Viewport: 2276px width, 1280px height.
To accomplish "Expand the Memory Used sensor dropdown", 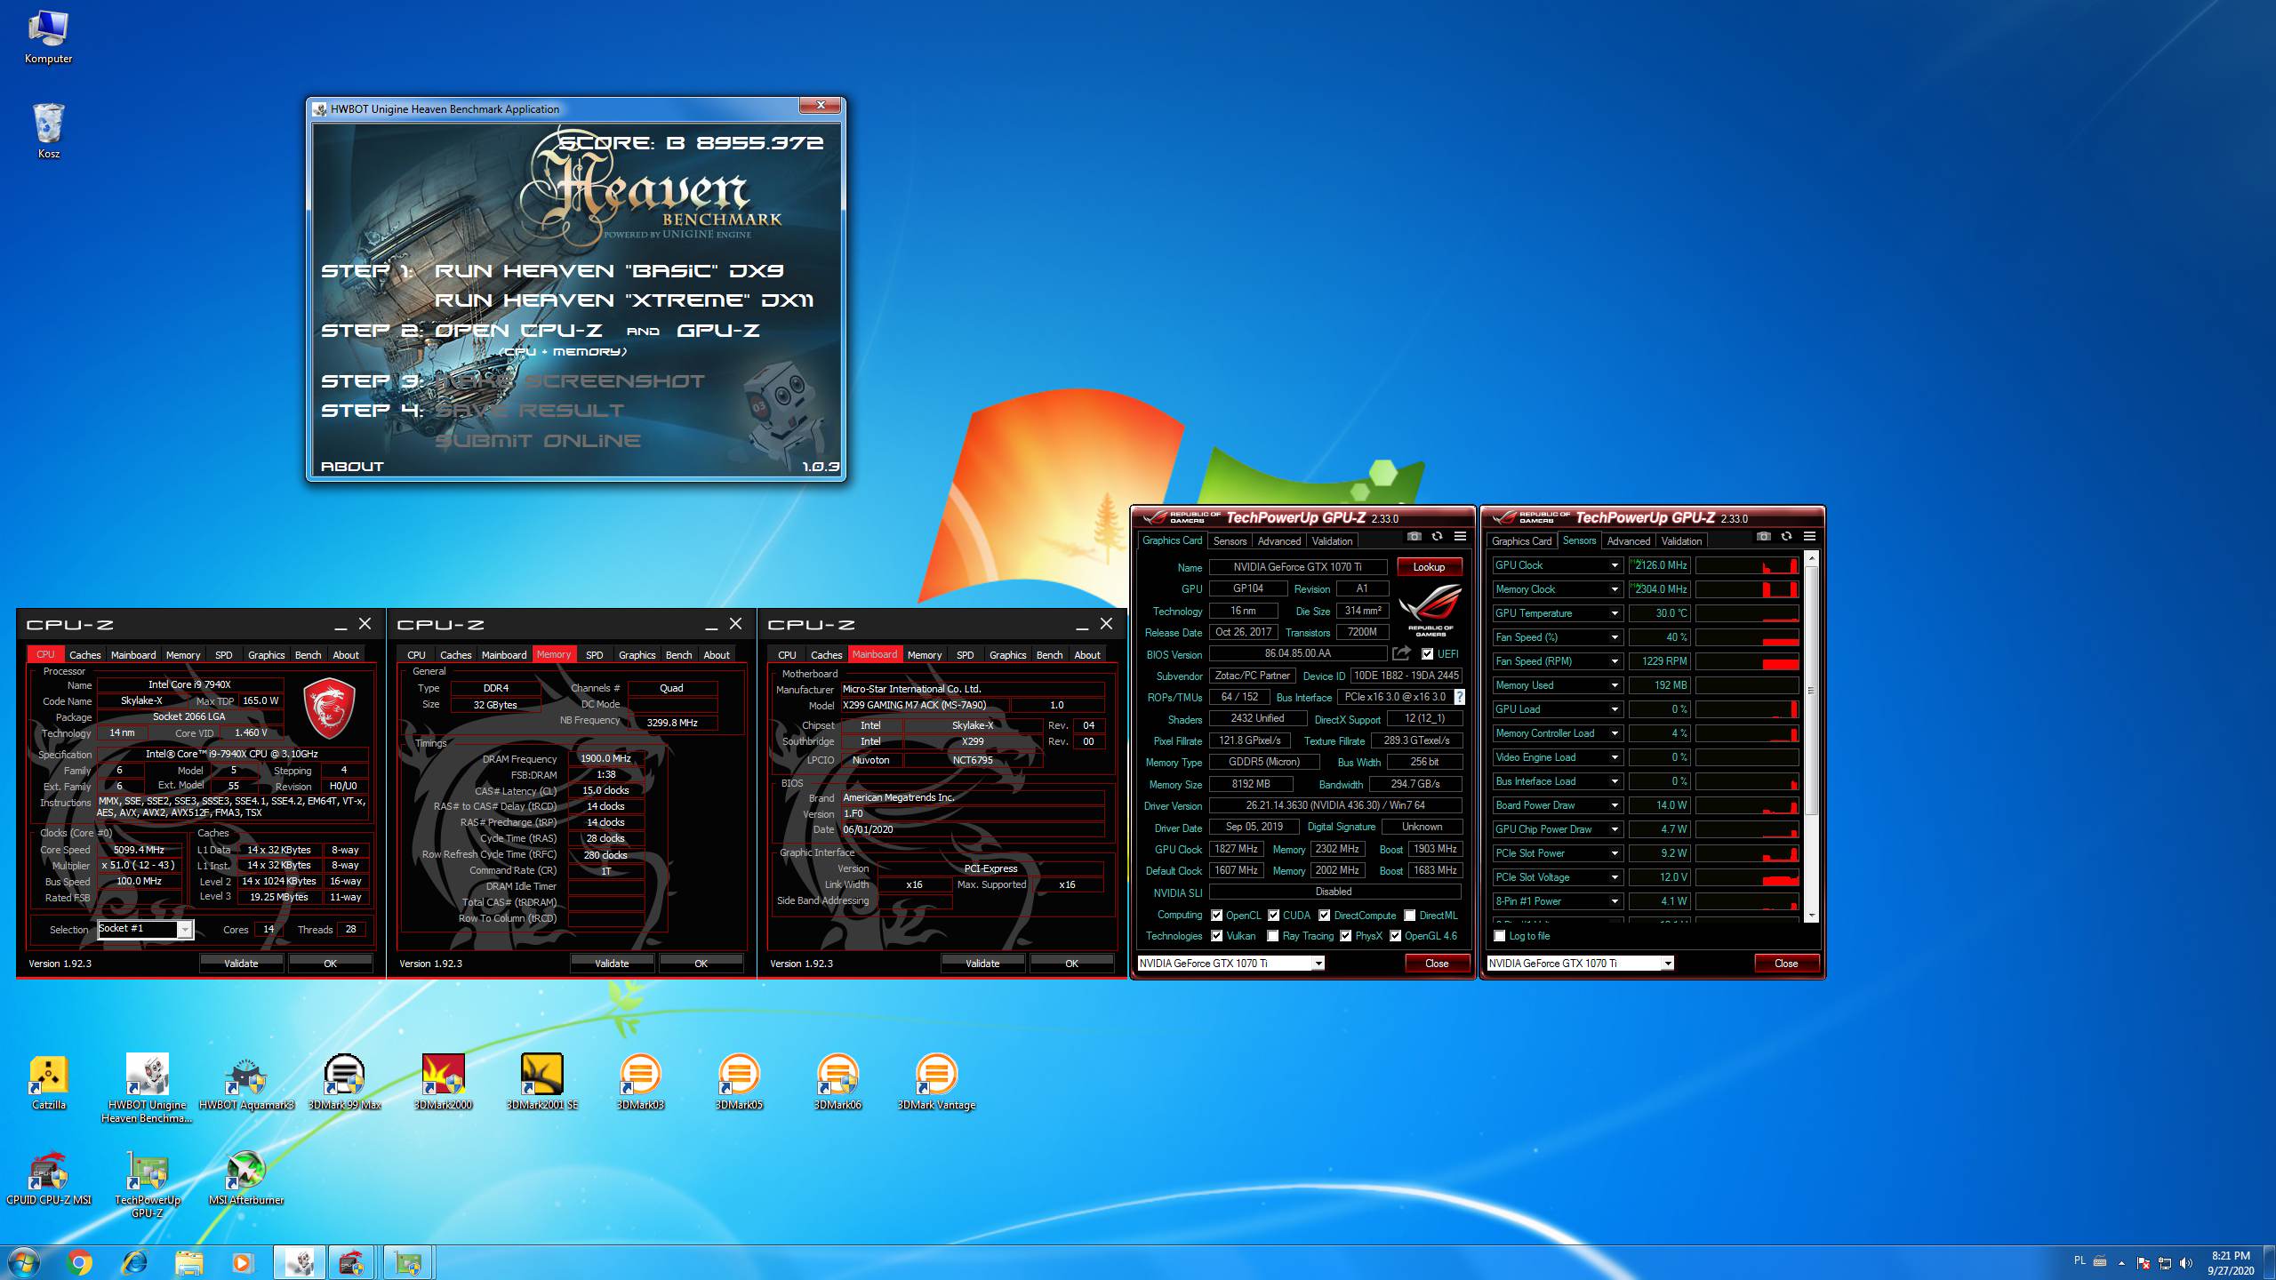I will click(1614, 685).
